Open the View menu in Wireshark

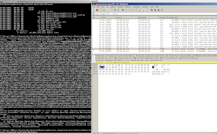click(103, 7)
